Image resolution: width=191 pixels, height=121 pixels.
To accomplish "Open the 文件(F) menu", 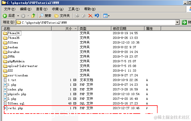I will point(10,9).
